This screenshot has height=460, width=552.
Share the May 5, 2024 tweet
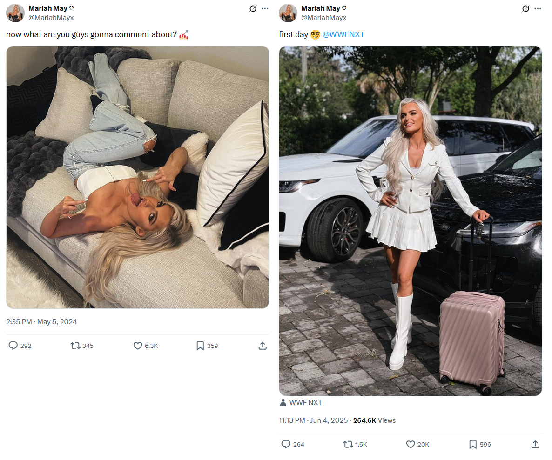point(263,346)
